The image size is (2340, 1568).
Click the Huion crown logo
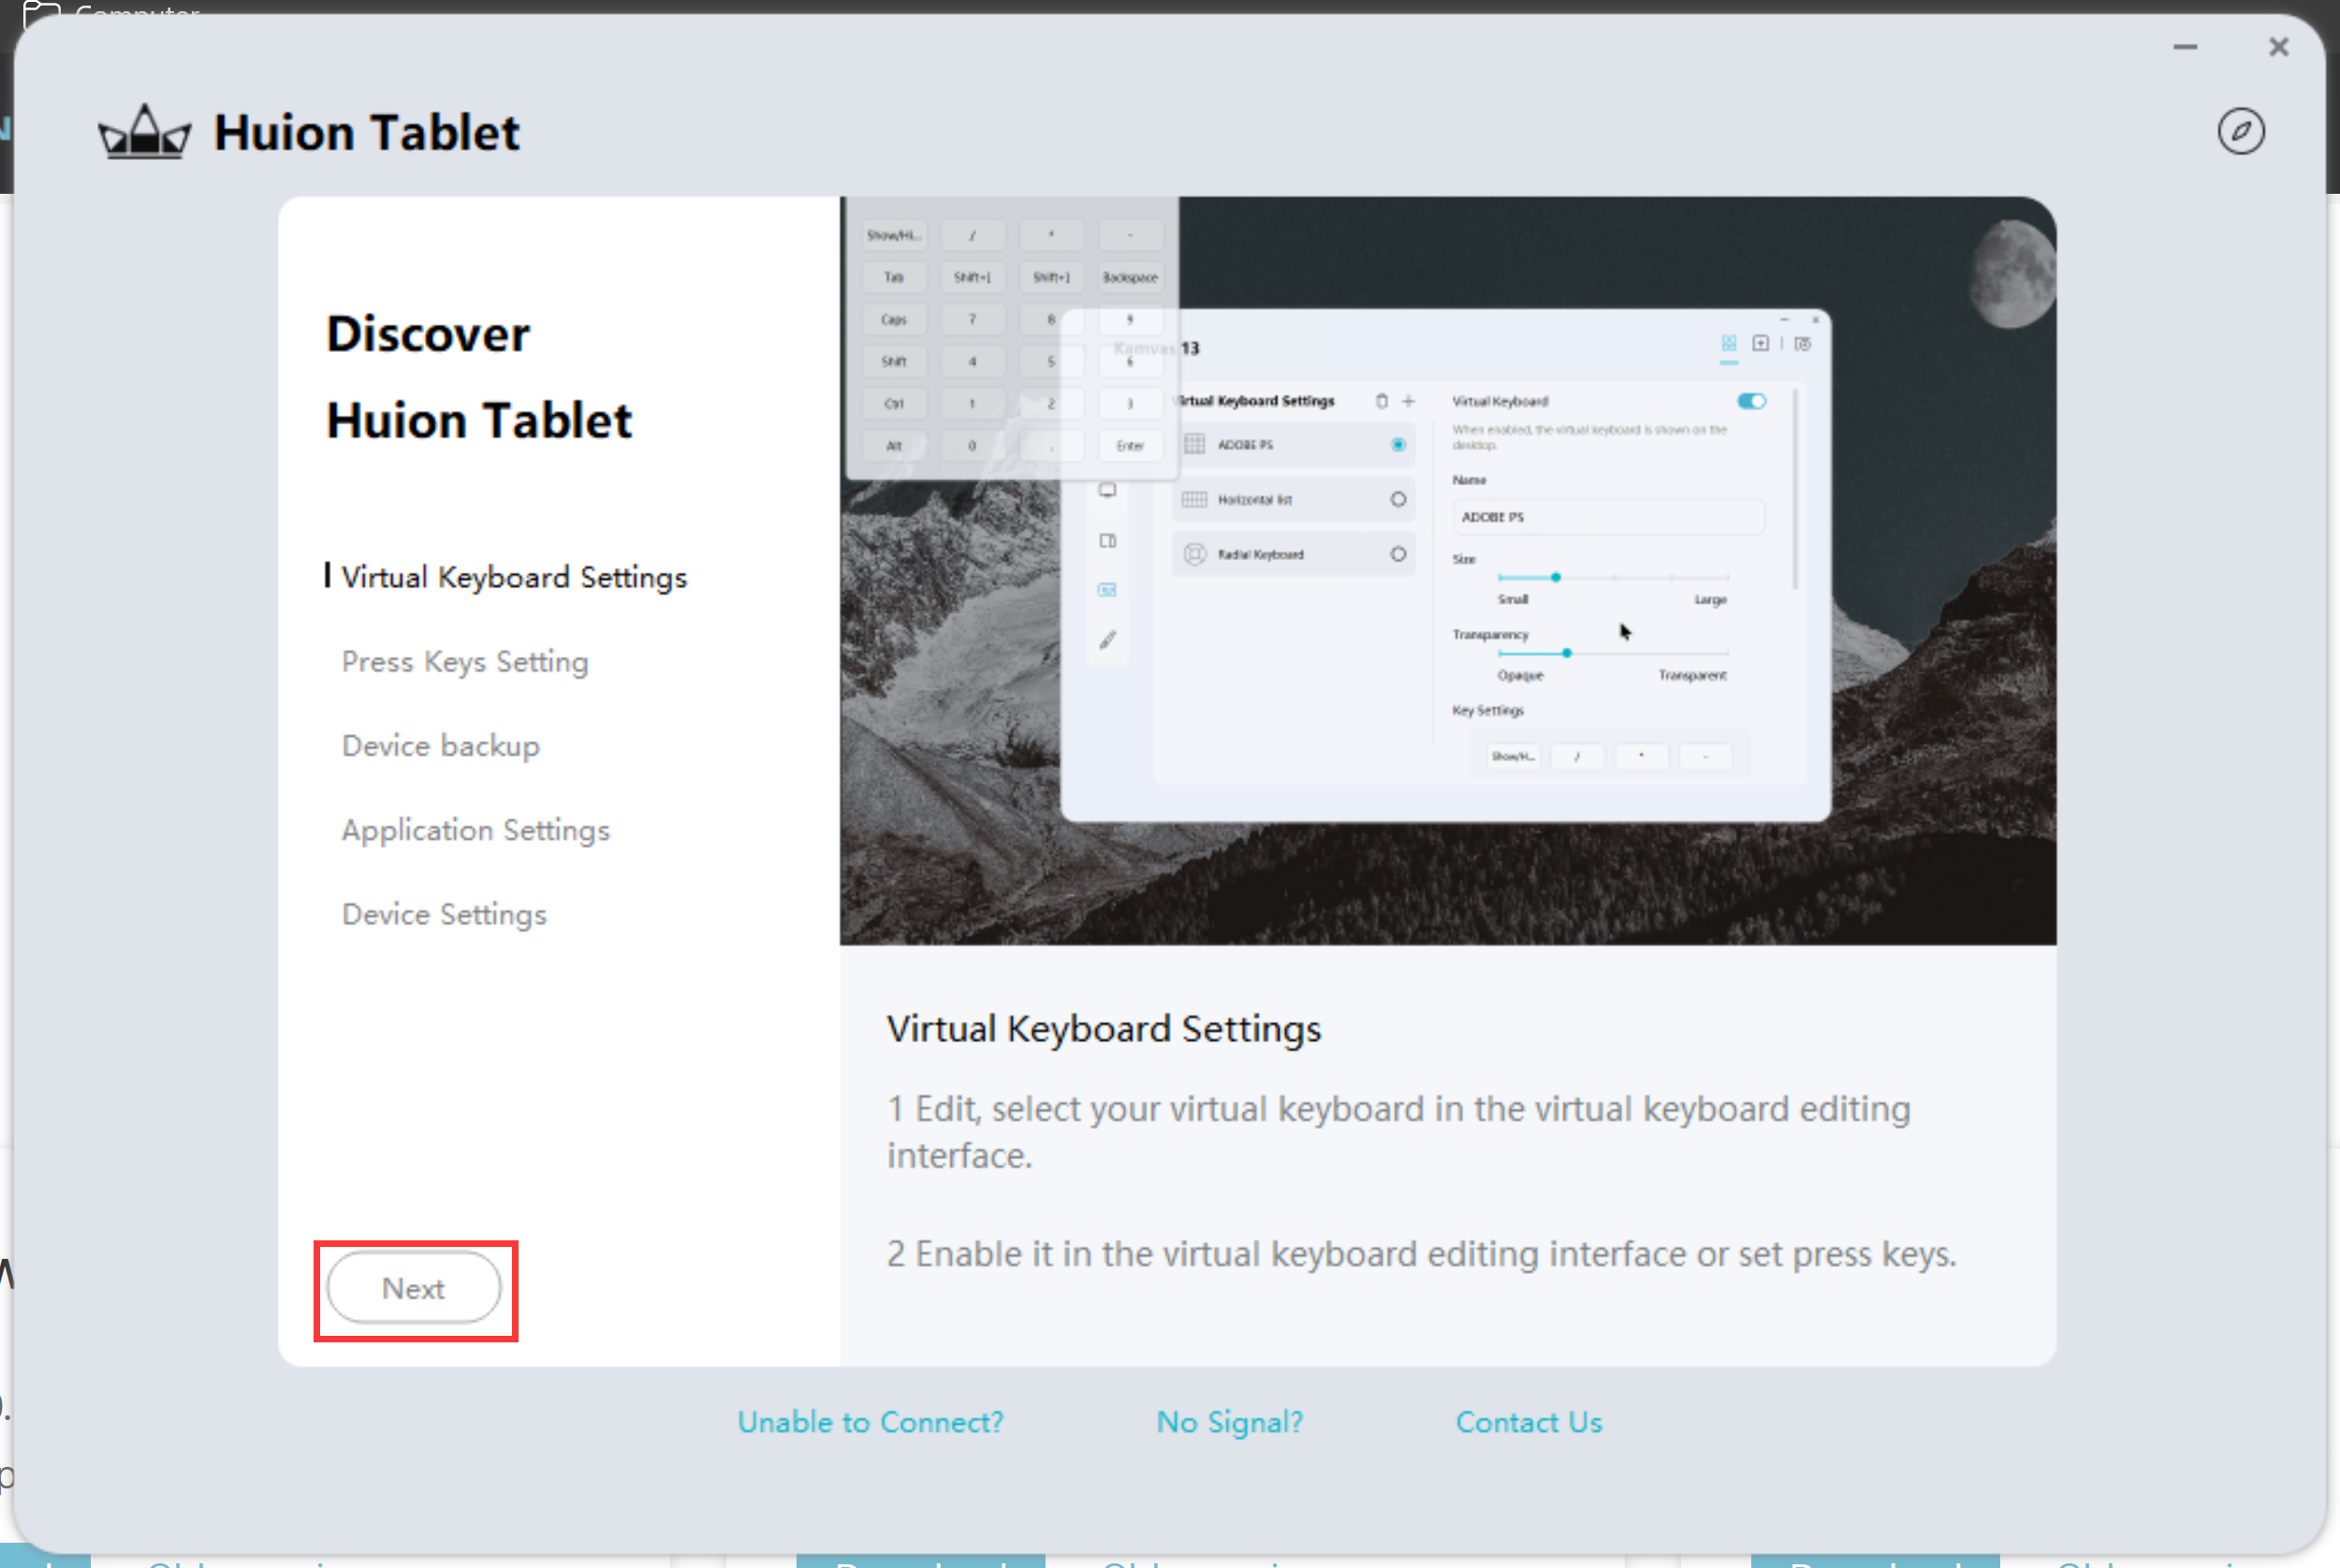tap(144, 133)
